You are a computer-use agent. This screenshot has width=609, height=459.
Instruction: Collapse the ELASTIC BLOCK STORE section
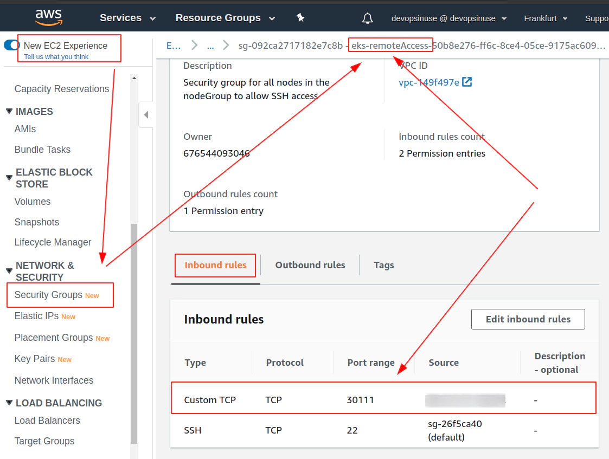(x=9, y=178)
